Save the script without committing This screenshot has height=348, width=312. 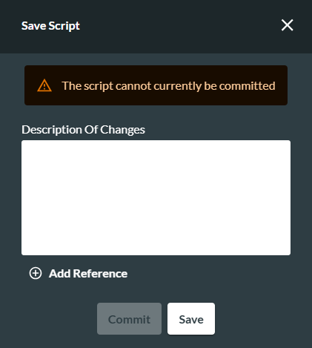point(191,319)
